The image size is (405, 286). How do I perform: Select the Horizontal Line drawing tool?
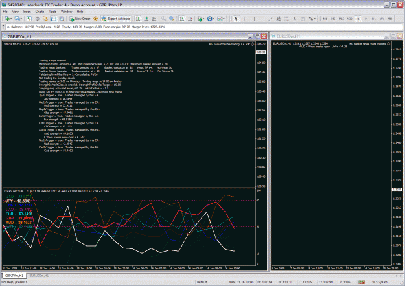point(262,19)
